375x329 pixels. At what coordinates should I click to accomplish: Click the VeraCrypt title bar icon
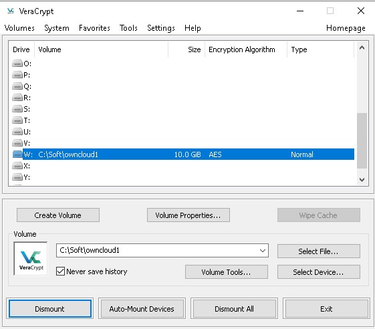pos(11,11)
